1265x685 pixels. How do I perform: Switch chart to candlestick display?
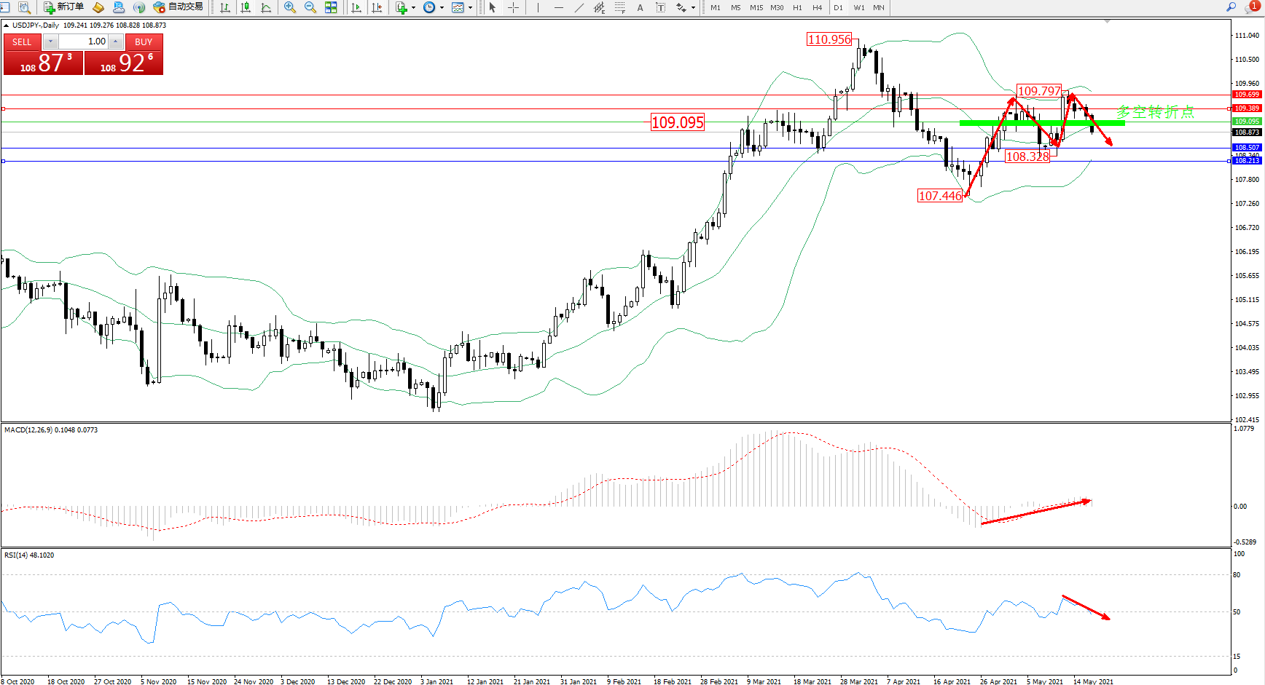[246, 7]
